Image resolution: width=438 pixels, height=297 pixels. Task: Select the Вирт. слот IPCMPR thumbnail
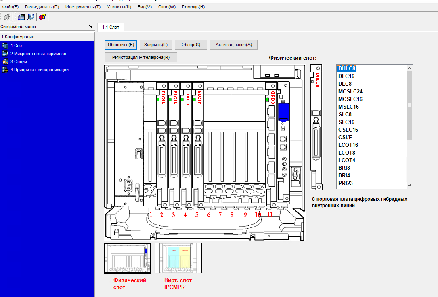pos(178,258)
